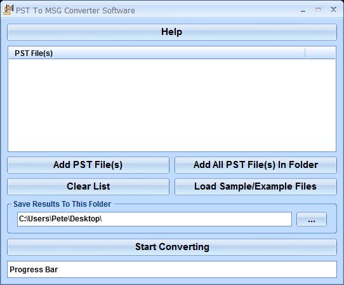The image size is (344, 285).
Task: Close the PST To MSG Converter window
Action: 333,10
